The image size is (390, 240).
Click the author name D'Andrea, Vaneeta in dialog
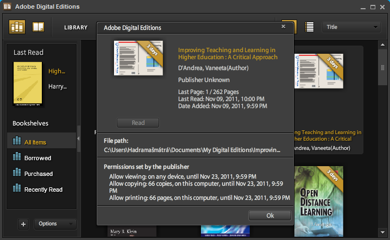click(213, 68)
